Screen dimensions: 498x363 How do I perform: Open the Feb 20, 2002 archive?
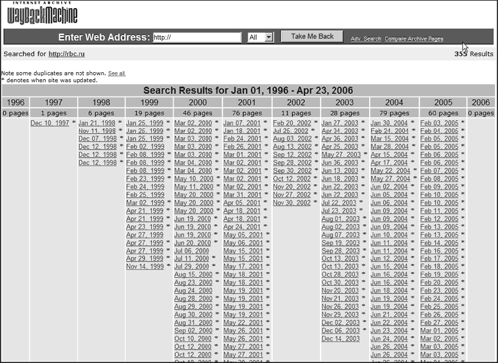pyautogui.click(x=292, y=123)
